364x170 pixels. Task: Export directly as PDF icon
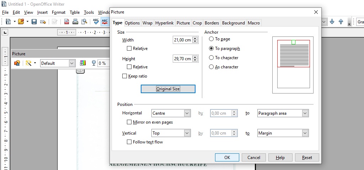pyautogui.click(x=66, y=22)
